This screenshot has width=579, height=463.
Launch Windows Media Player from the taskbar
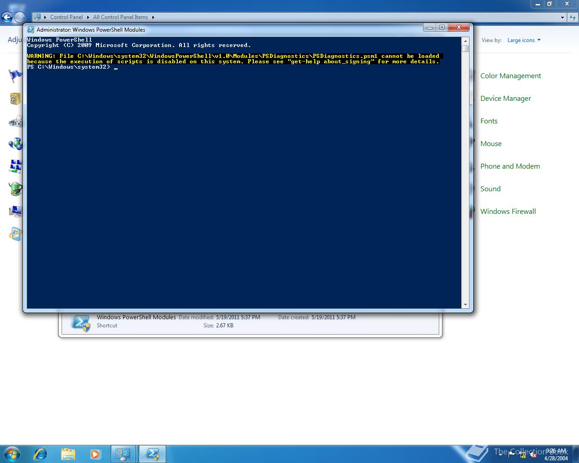[95, 454]
